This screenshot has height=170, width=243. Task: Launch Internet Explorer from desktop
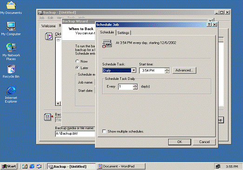point(11,95)
